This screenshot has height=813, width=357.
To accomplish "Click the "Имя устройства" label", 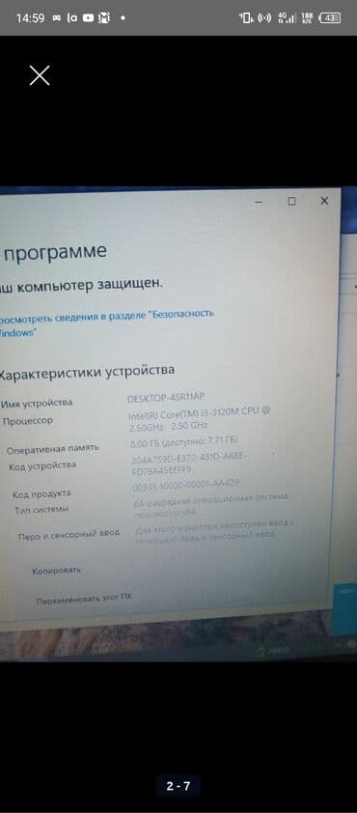I will coord(38,404).
